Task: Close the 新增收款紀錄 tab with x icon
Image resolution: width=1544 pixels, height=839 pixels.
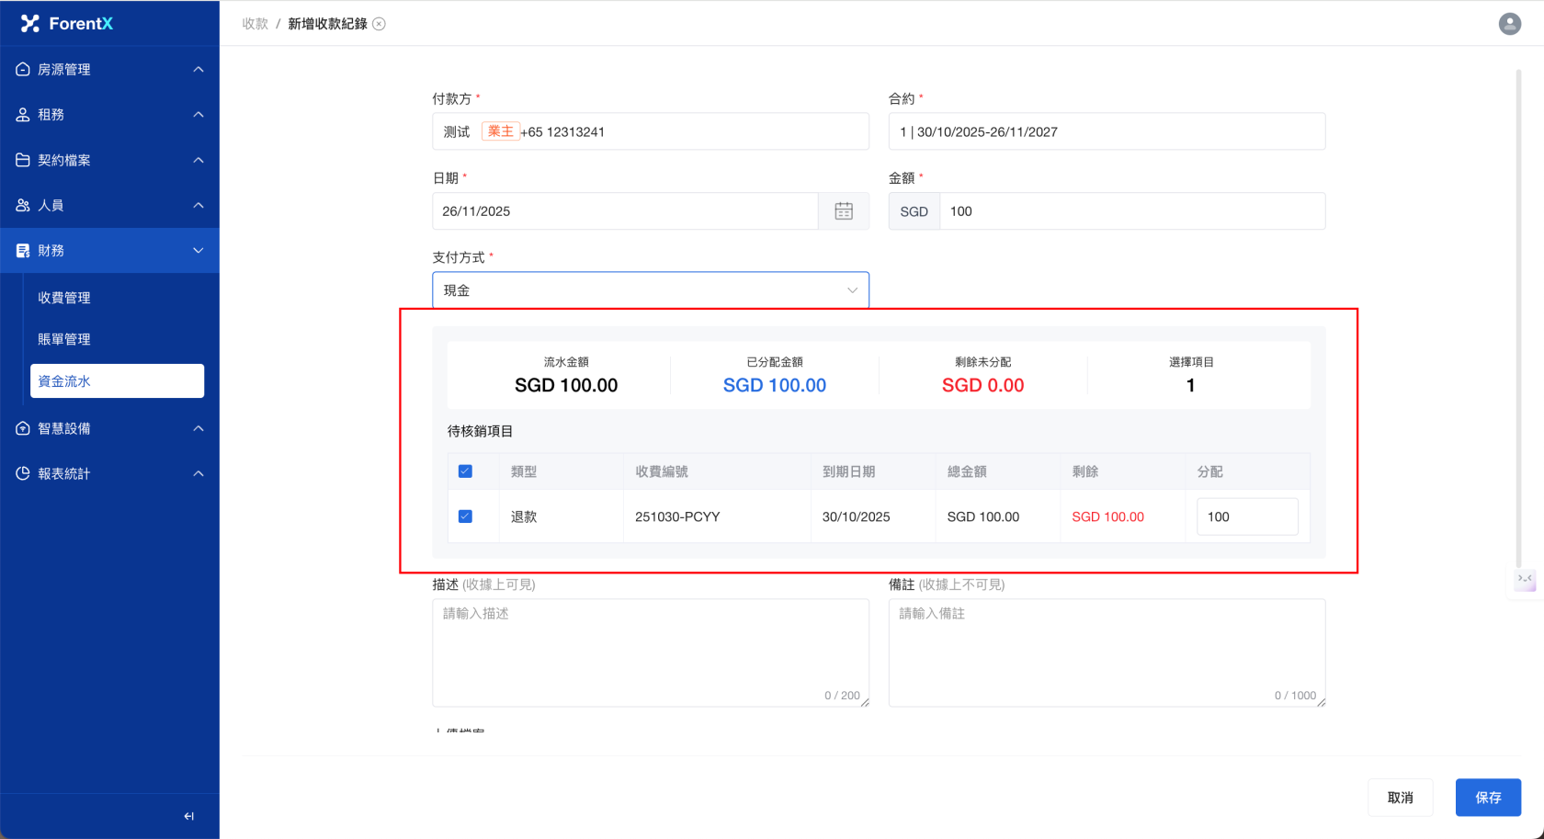Action: pyautogui.click(x=379, y=24)
